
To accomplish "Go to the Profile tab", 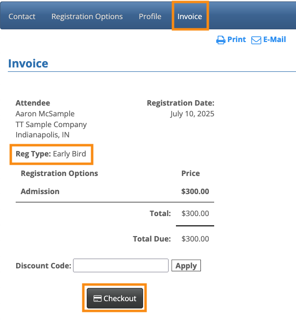I will coord(150,16).
